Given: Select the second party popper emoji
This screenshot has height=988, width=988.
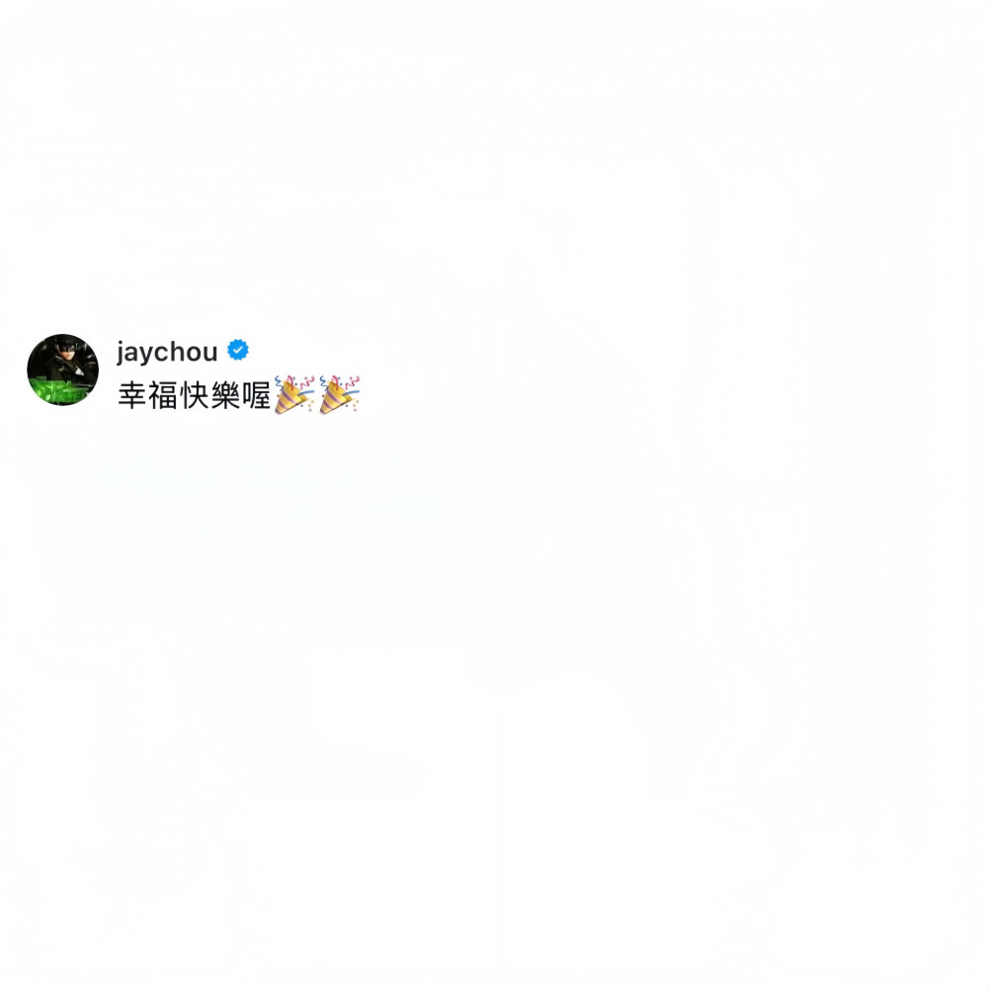Looking at the screenshot, I should 340,394.
